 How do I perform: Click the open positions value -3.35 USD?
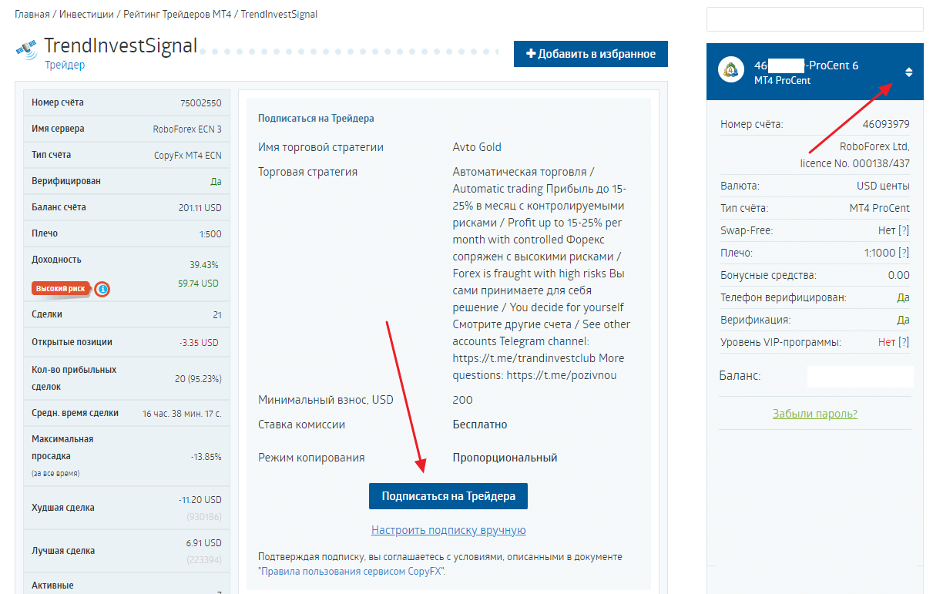199,342
